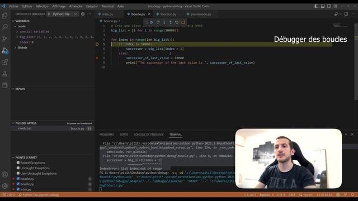Click Python: File (python-debug) in status bar
The width and height of the screenshot is (358, 201).
tap(39, 195)
